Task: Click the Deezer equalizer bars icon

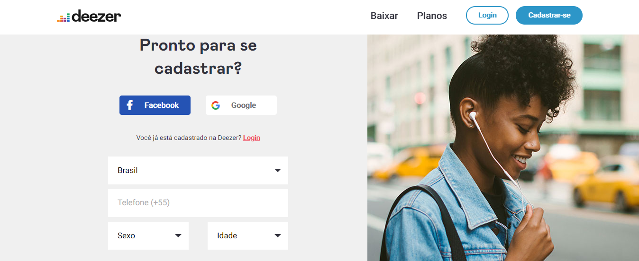Action: (63, 17)
